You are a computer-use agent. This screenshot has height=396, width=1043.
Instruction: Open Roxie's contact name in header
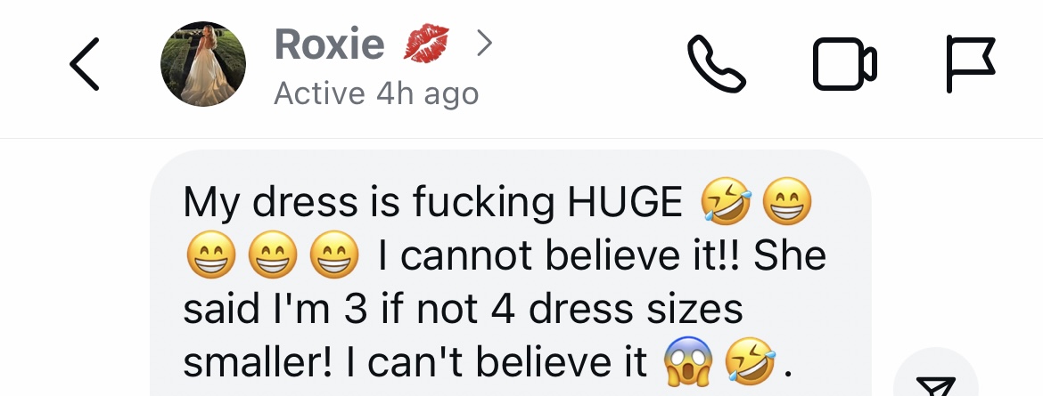click(329, 44)
